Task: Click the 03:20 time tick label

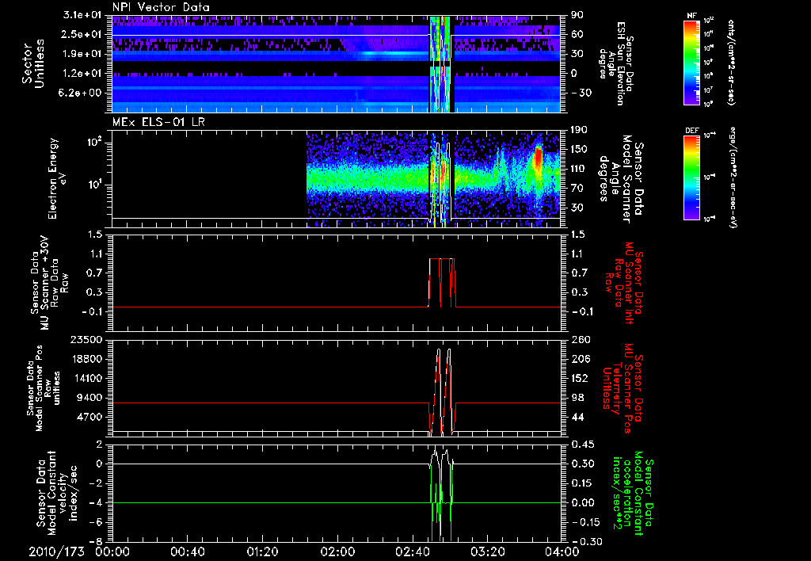Action: pos(487,551)
